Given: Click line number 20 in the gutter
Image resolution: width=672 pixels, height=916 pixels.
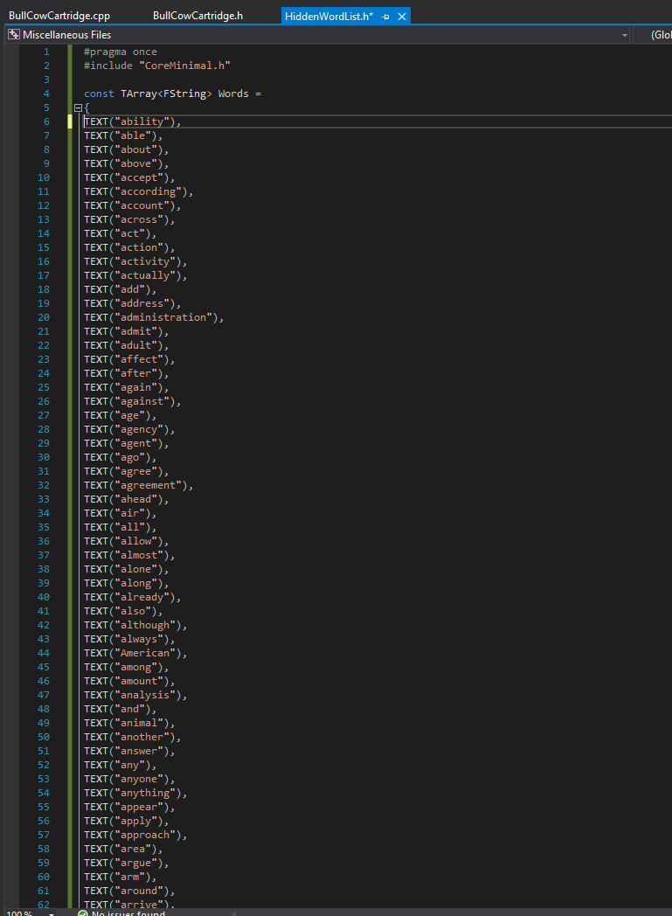Looking at the screenshot, I should click(x=44, y=317).
